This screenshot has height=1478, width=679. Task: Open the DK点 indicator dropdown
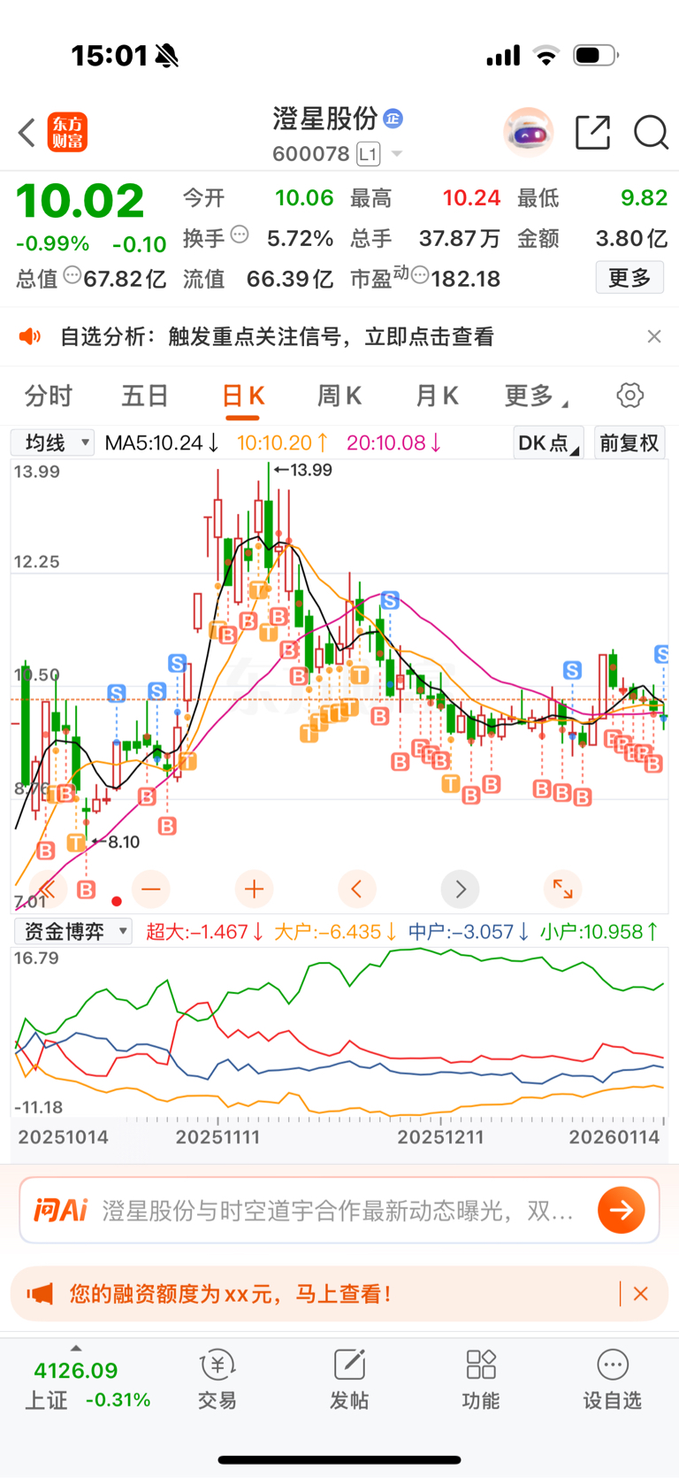[x=548, y=443]
